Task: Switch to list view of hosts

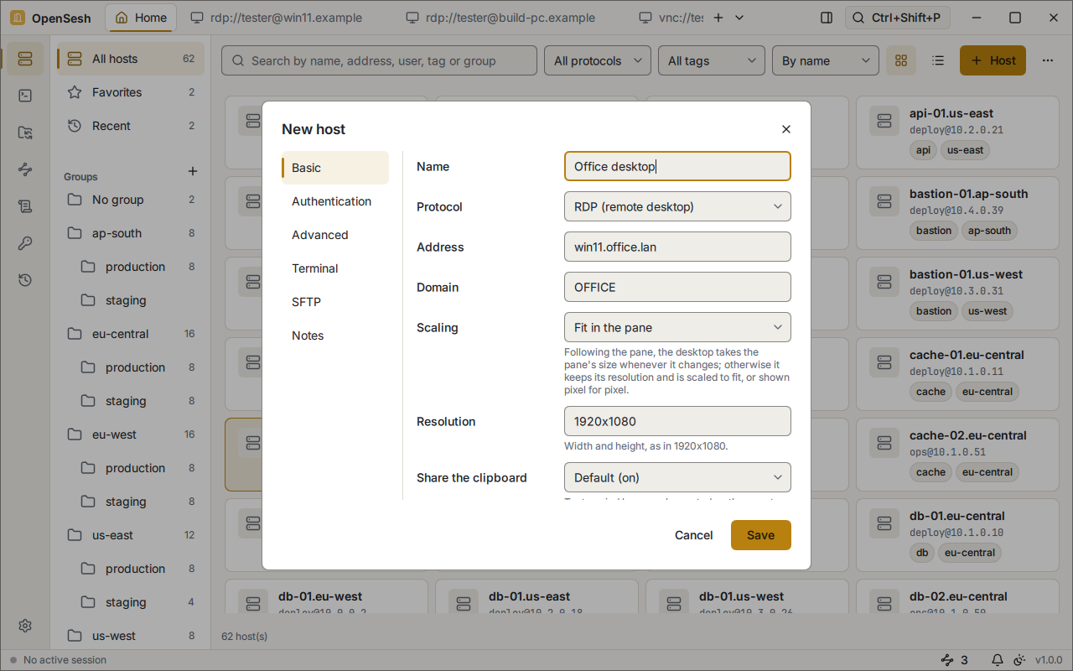Action: pyautogui.click(x=938, y=60)
